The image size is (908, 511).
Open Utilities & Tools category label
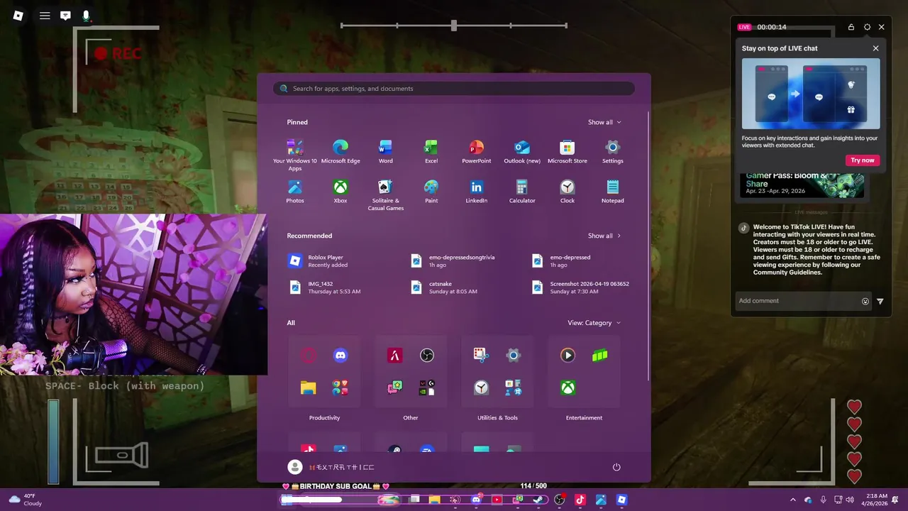[497, 418]
